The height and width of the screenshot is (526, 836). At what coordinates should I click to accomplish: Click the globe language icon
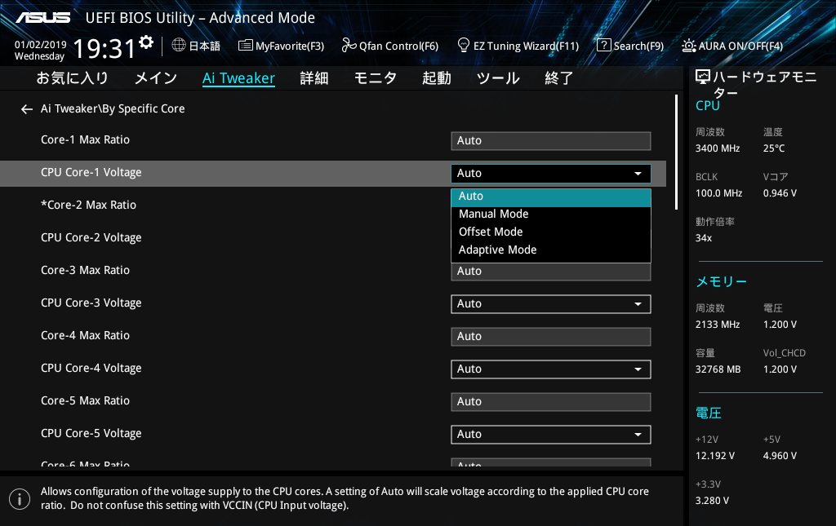coord(179,46)
